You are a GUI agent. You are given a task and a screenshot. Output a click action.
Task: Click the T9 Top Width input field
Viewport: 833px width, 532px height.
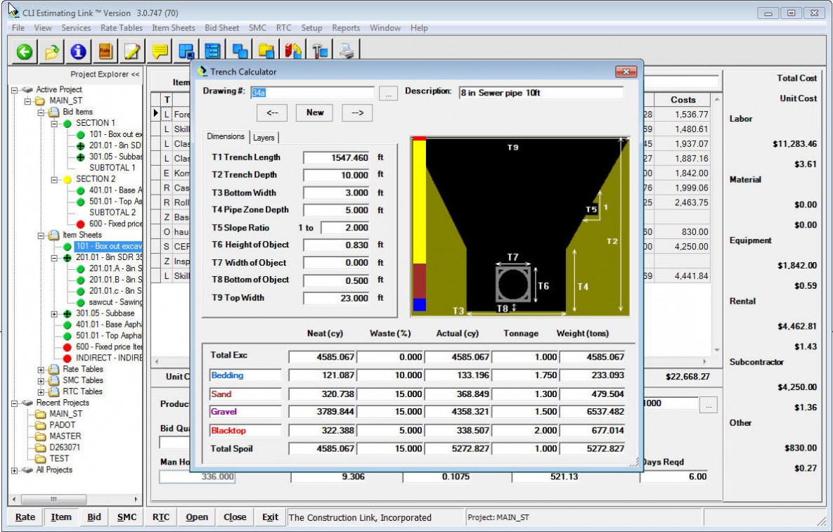tap(336, 299)
